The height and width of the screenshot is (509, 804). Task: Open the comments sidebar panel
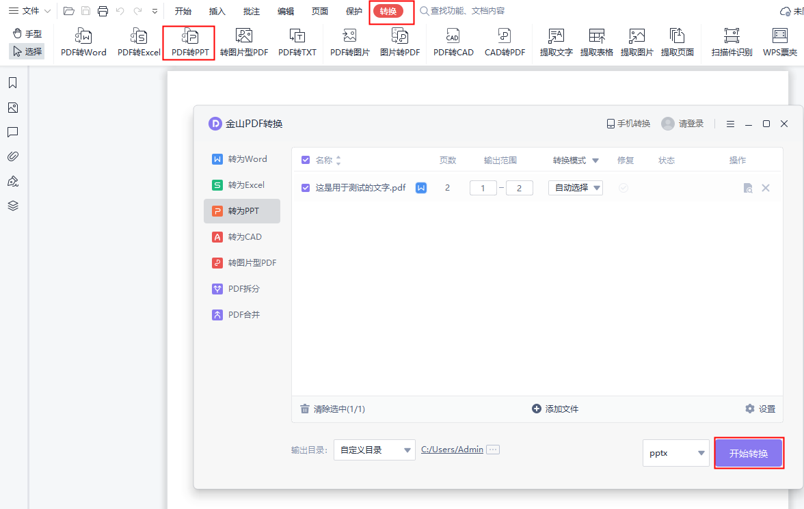(13, 133)
